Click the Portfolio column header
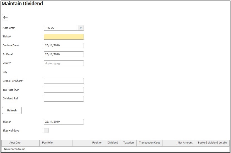This screenshot has height=153, width=231. click(47, 143)
